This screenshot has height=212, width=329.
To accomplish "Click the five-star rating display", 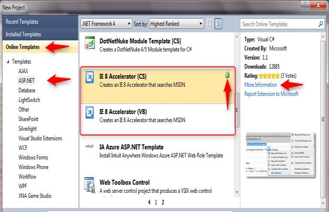I will click(x=269, y=76).
